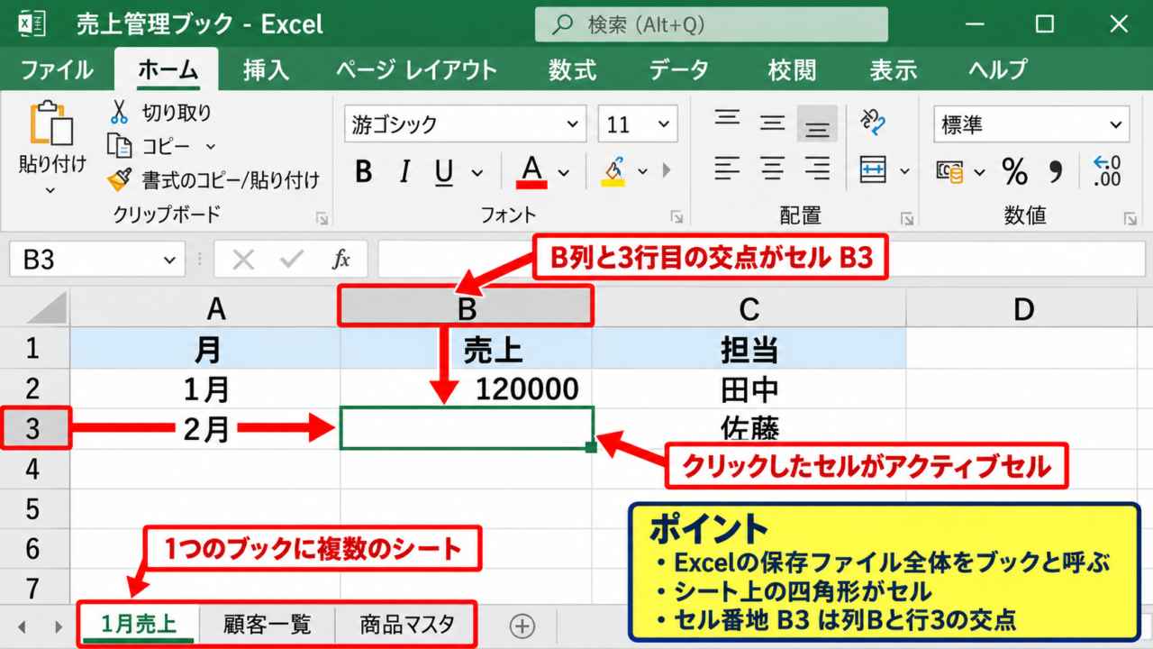This screenshot has width=1153, height=649.
Task: Open the Paste options dropdown arrow
Action: [50, 190]
